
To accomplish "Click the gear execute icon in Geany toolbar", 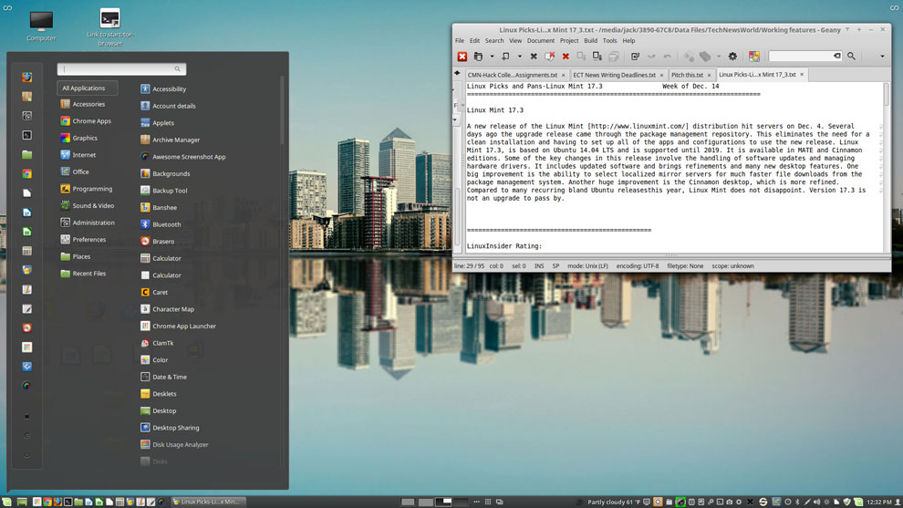I will 732,57.
